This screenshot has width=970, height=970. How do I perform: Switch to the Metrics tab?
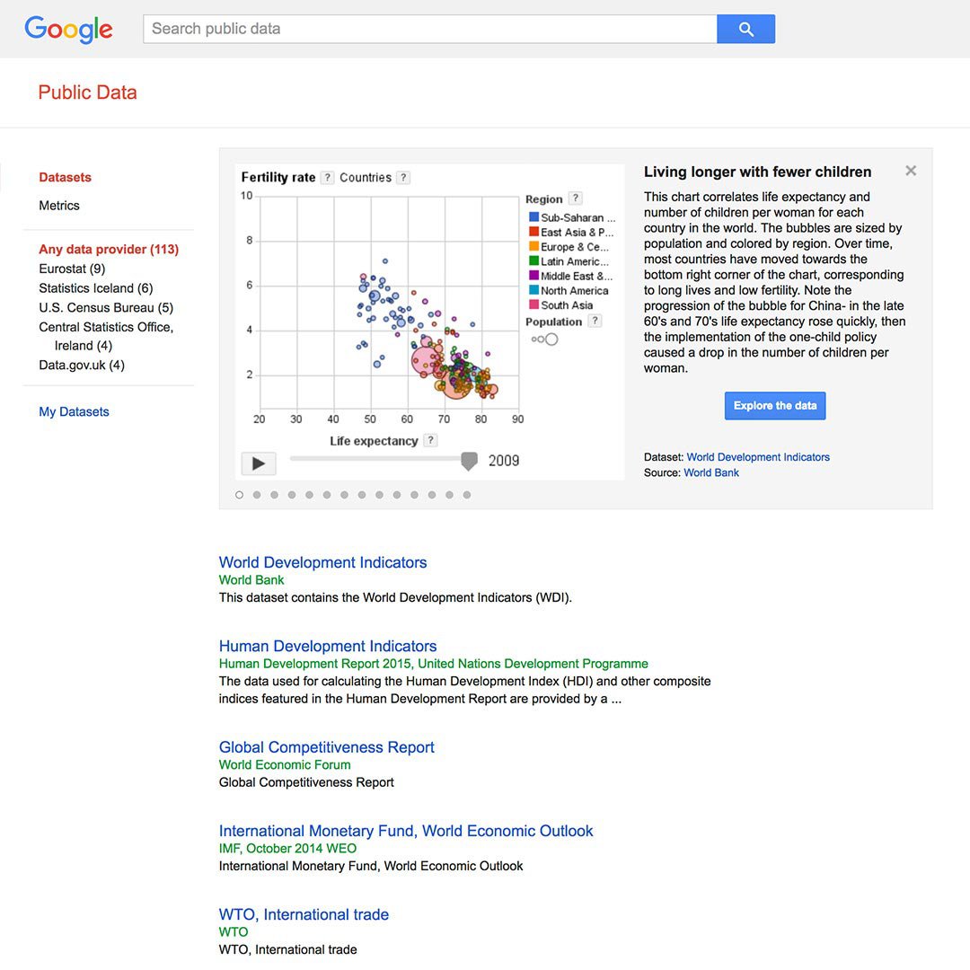(x=59, y=206)
